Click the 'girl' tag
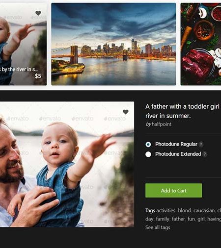This screenshot has width=221, height=248. (201, 219)
